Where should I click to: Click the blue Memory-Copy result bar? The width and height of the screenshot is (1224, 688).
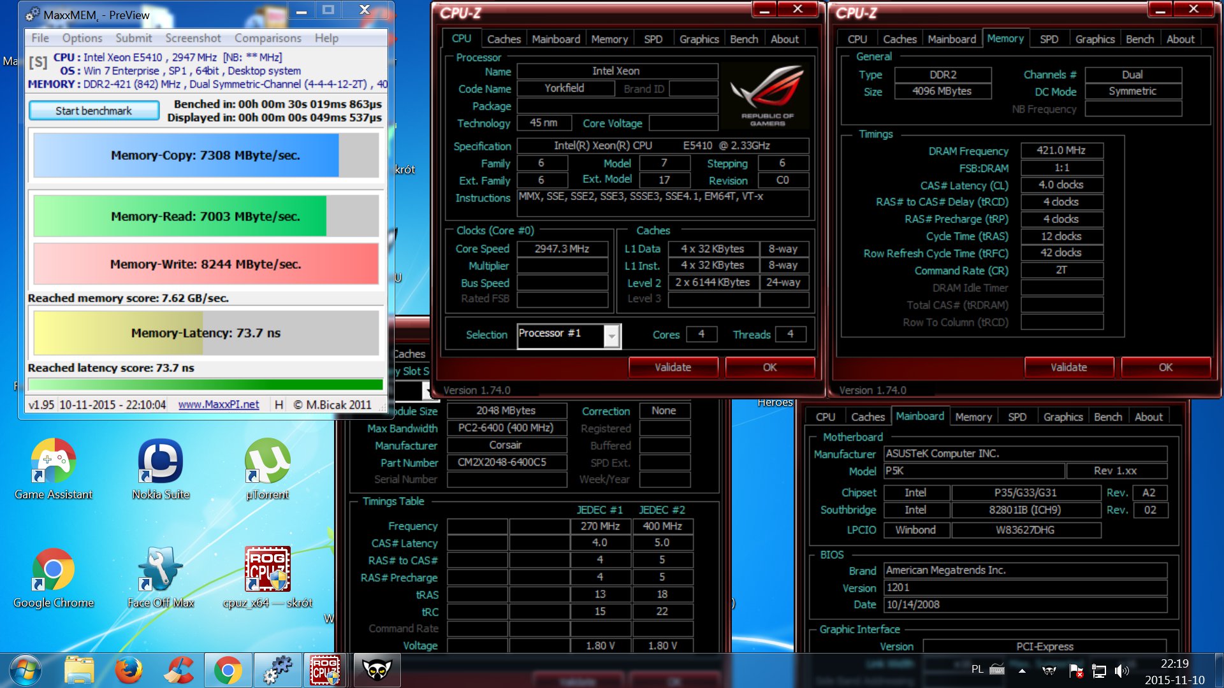coord(206,155)
